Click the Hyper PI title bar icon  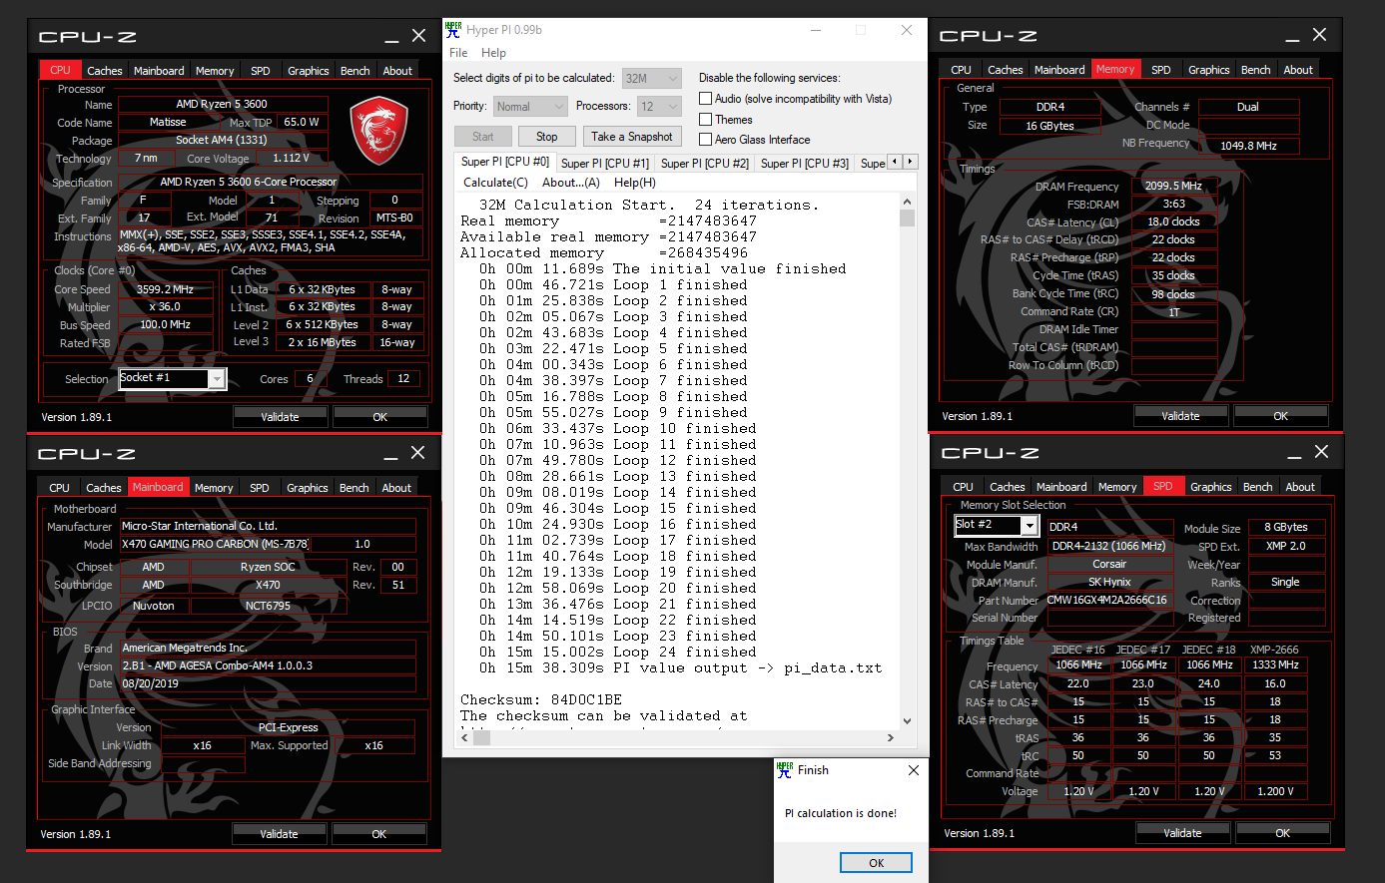click(x=453, y=30)
